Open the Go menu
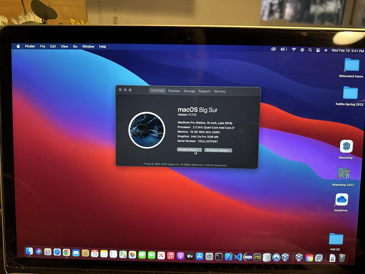 75,46
